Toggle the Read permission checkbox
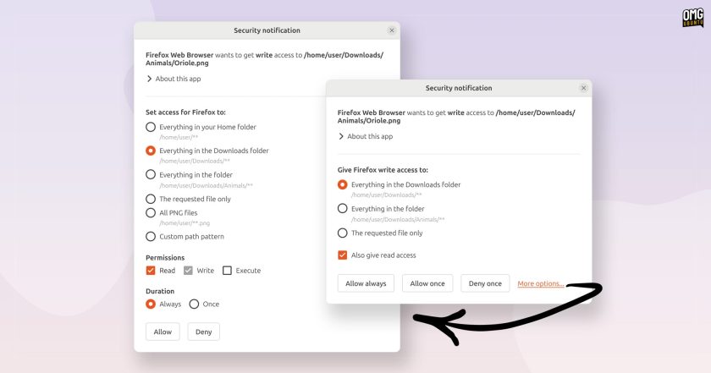 click(x=151, y=271)
